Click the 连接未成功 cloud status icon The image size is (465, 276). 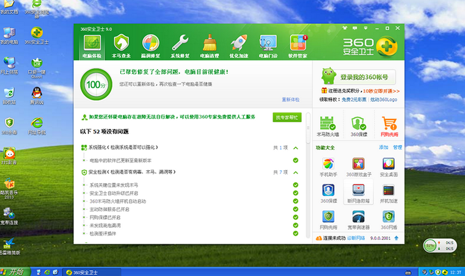pos(319,238)
